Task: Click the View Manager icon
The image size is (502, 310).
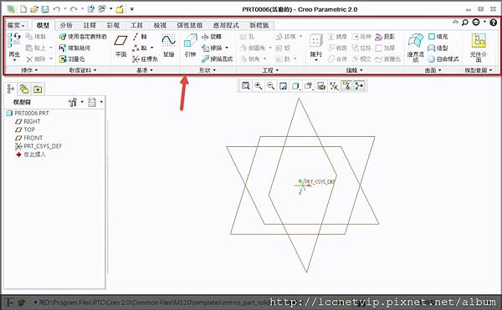Action: pyautogui.click(x=321, y=86)
